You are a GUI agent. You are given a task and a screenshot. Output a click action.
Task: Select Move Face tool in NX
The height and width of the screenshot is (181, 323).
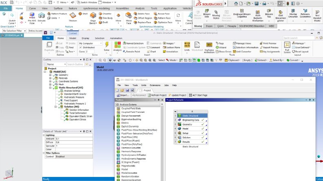click(129, 15)
